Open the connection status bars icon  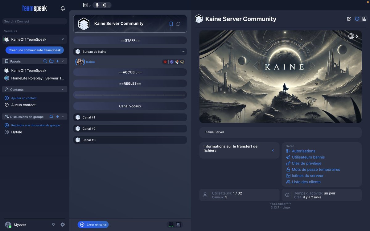point(171,225)
